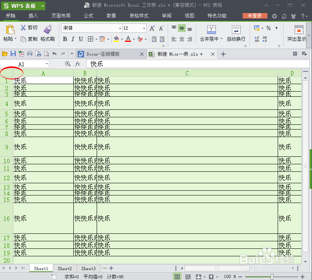Click the Wrap Text icon

236,30
